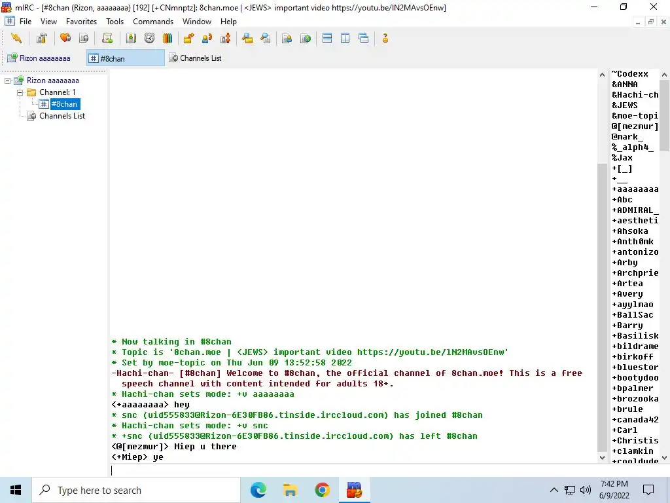
Task: Open the View menu
Action: point(48,22)
